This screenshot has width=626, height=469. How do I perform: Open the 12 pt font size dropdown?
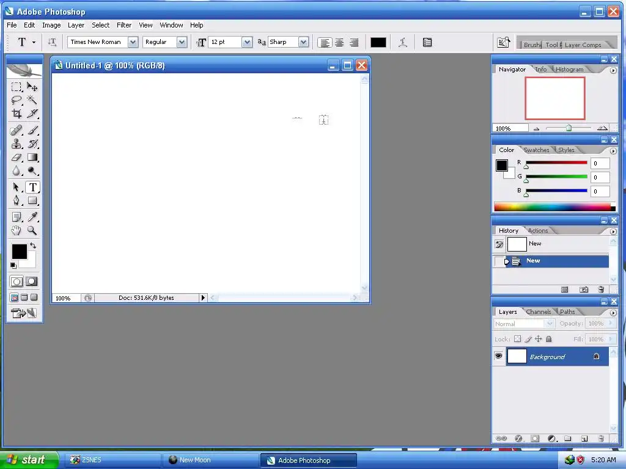coord(247,42)
